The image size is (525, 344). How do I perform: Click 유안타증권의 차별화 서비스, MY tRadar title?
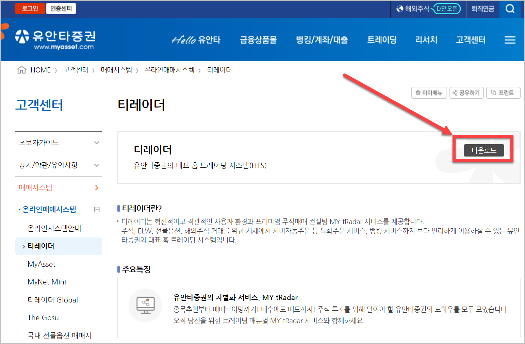point(235,297)
